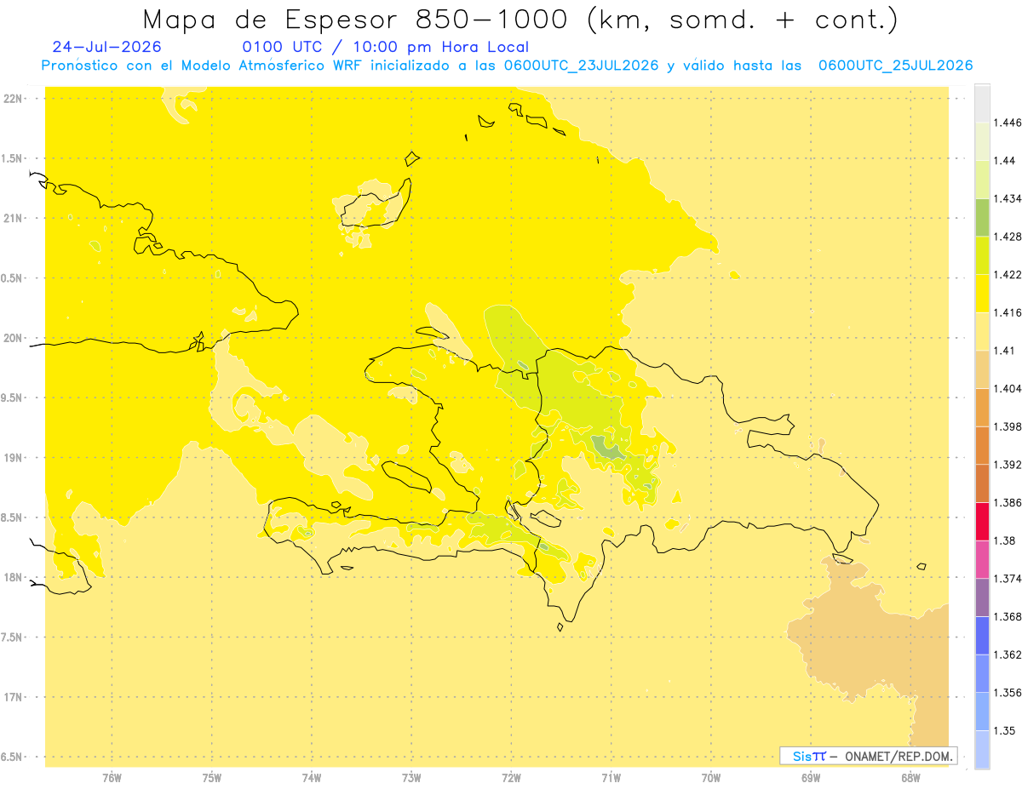
Task: Click the '68W' longitude label
Action: tap(910, 778)
